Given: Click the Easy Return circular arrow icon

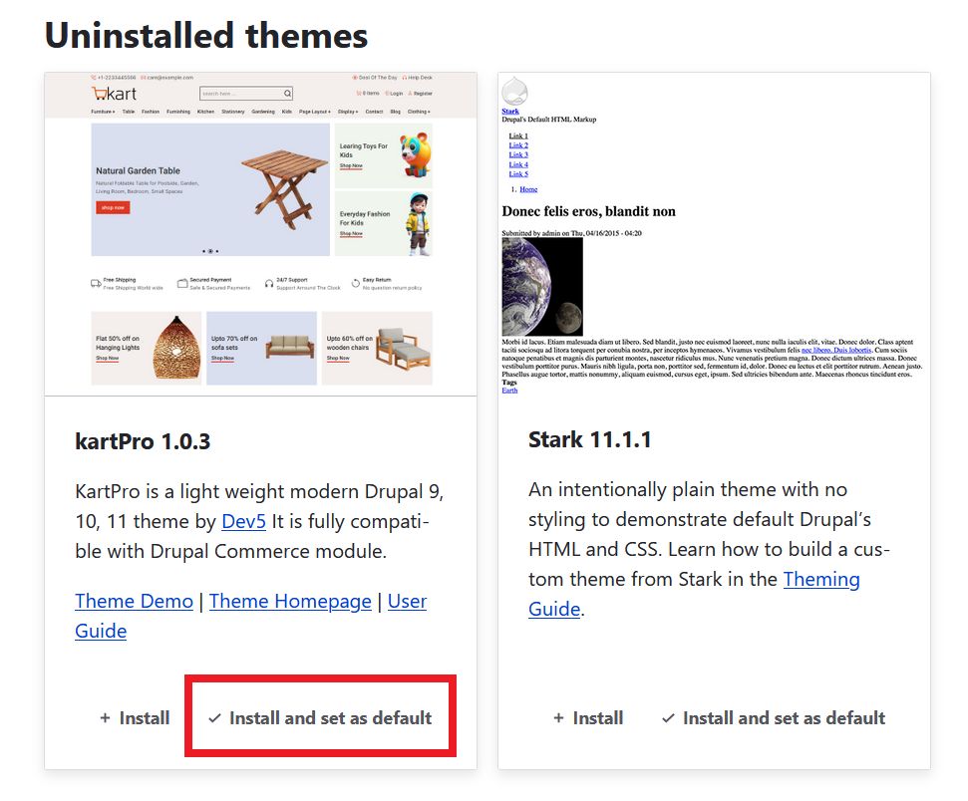Looking at the screenshot, I should point(356,283).
